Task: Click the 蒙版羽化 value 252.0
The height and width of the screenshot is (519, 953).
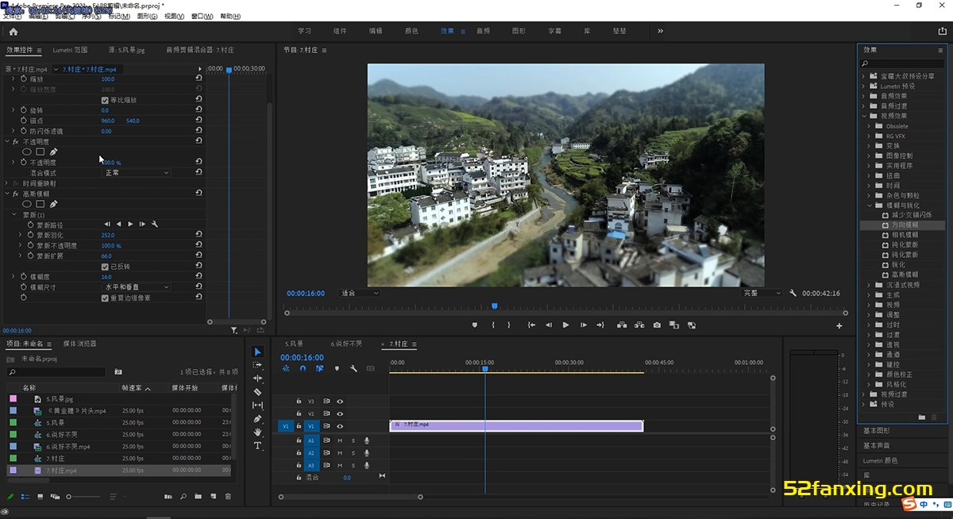Action: click(108, 235)
